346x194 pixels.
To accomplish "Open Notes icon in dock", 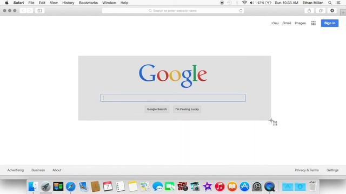I will [x=132, y=186].
